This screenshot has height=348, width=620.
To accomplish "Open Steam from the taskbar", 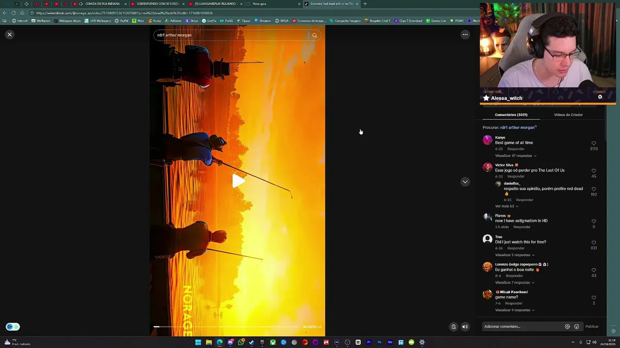I will click(251, 342).
